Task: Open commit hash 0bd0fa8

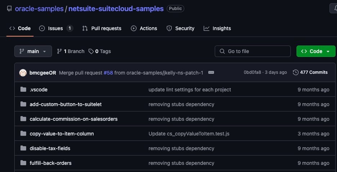Action: pyautogui.click(x=252, y=72)
